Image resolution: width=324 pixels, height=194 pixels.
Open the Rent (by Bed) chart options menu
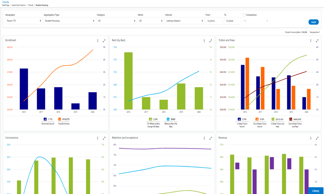(x=204, y=41)
